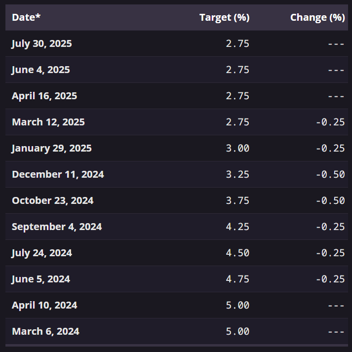Click the Target (%) column header
The width and height of the screenshot is (352, 352).
pyautogui.click(x=224, y=17)
